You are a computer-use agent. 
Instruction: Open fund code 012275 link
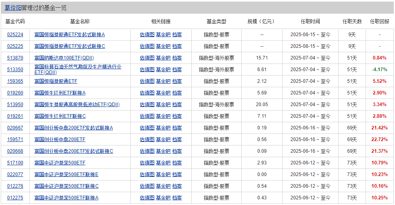click(15, 198)
